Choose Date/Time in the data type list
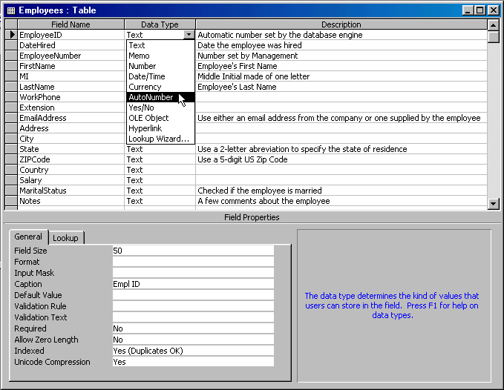This screenshot has height=390, width=504. click(x=160, y=76)
